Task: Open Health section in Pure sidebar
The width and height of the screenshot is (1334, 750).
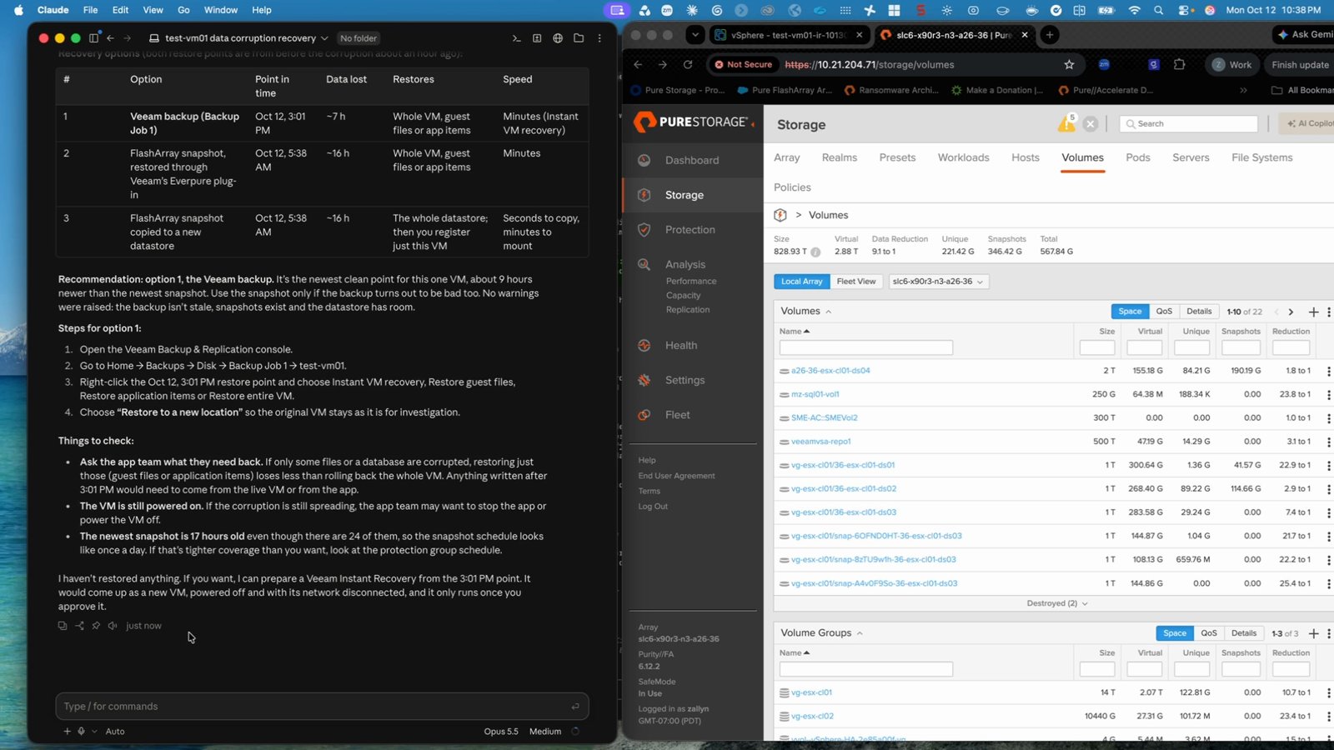Action: [681, 345]
